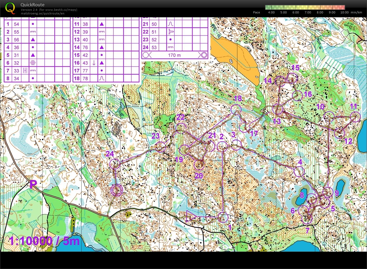Click the 1:10000 / 5m scale label

(x=44, y=241)
